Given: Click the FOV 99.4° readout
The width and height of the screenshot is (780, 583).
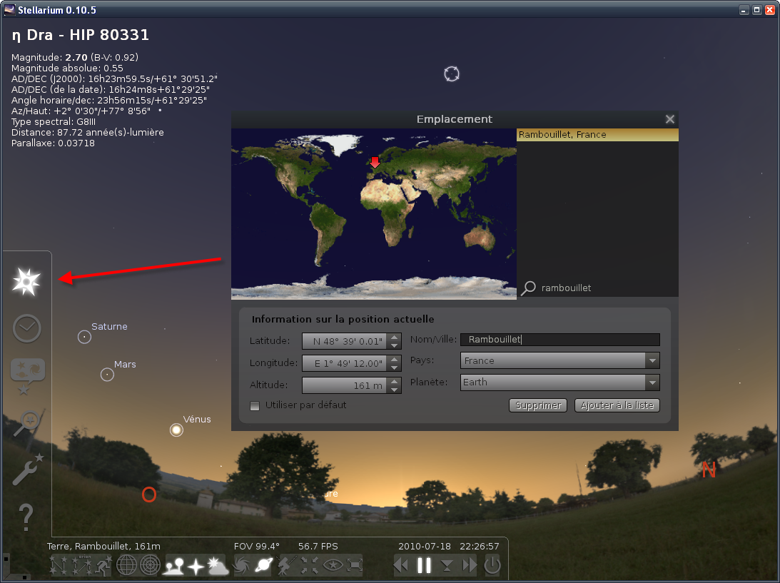Looking at the screenshot, I should [x=257, y=546].
